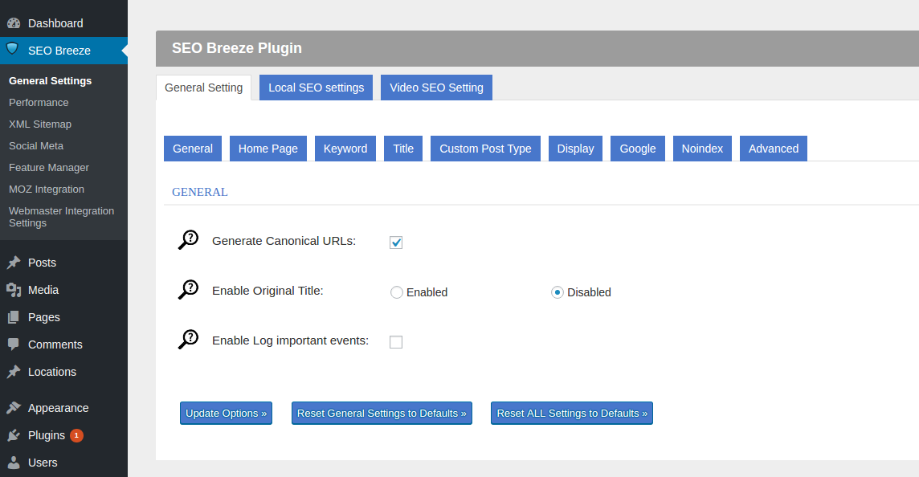Viewport: 919px width, 477px height.
Task: Click the help icon beside Generate Canonical URLs
Action: tap(188, 238)
